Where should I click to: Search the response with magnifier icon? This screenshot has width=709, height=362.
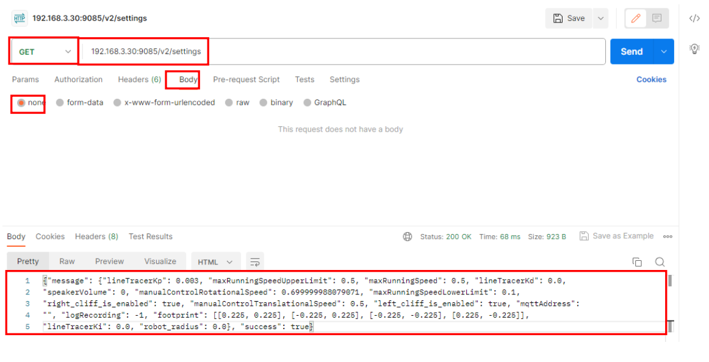pos(660,262)
